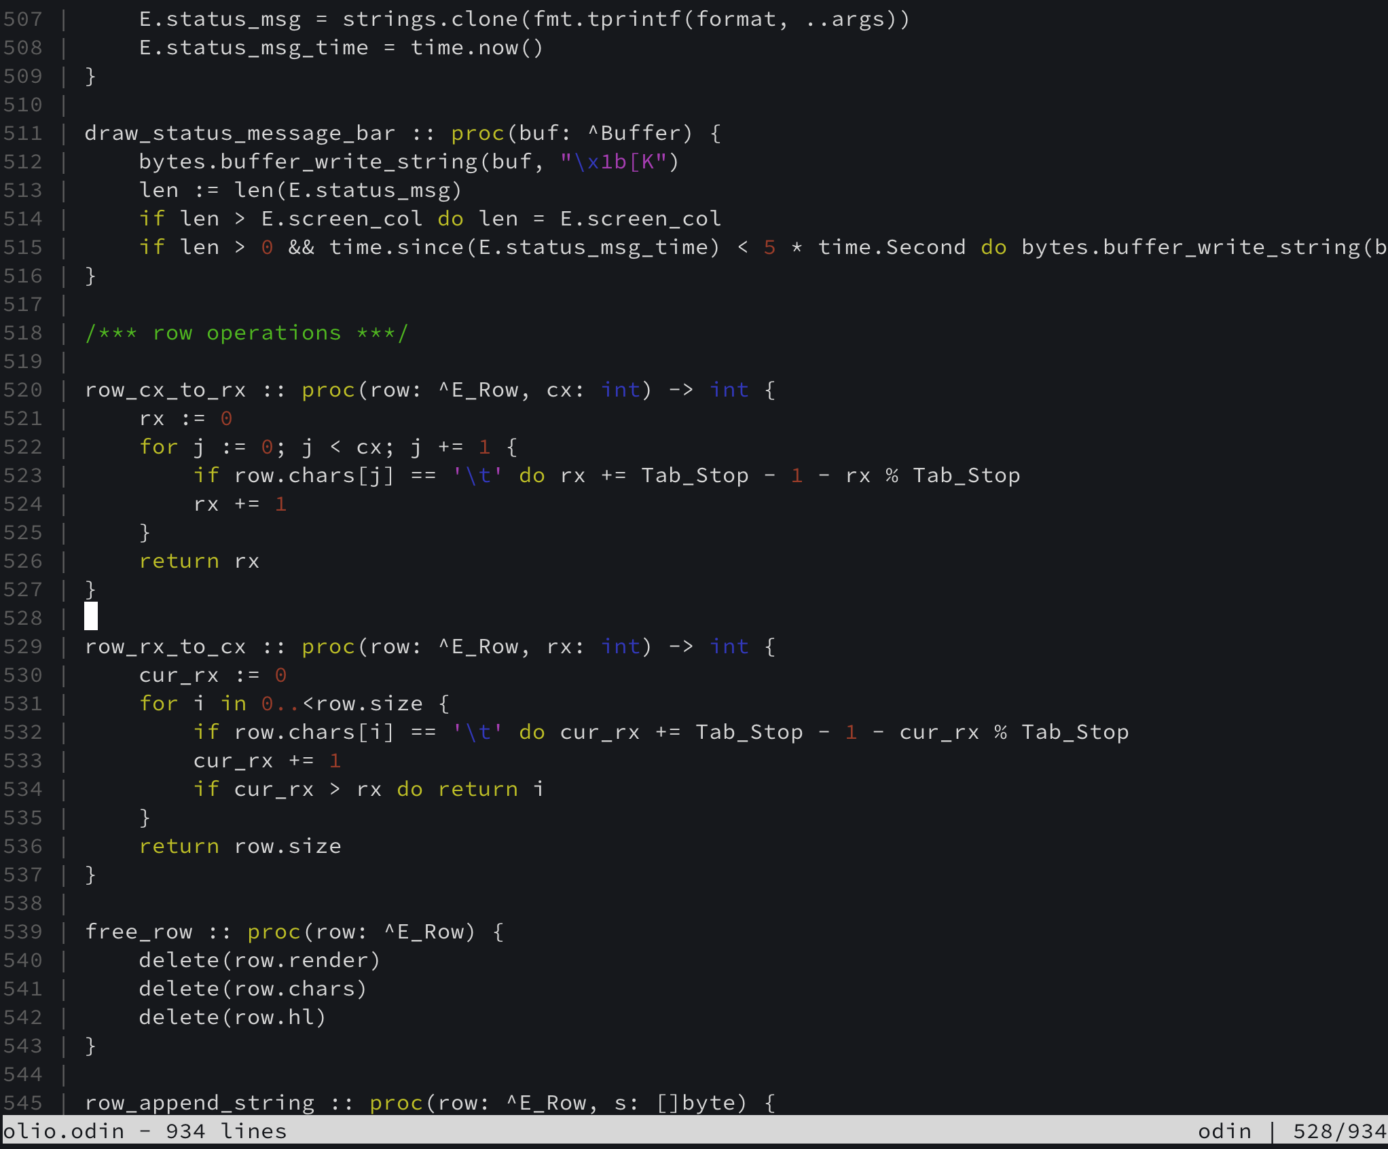Click 'row.chars[j]' on line 523
This screenshot has width=1388, height=1149.
coord(314,475)
